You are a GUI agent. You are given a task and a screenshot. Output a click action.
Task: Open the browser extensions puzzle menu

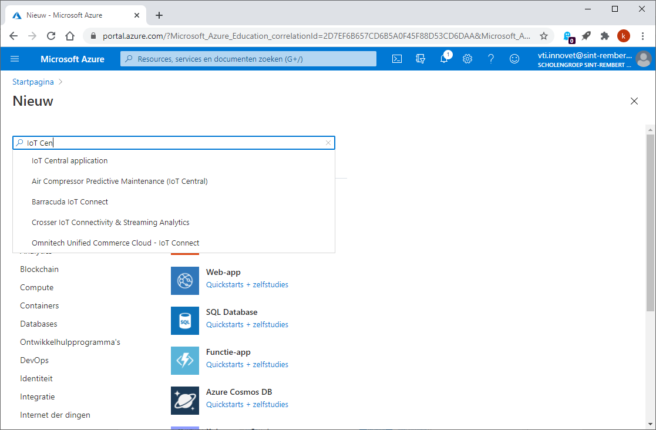pos(604,36)
